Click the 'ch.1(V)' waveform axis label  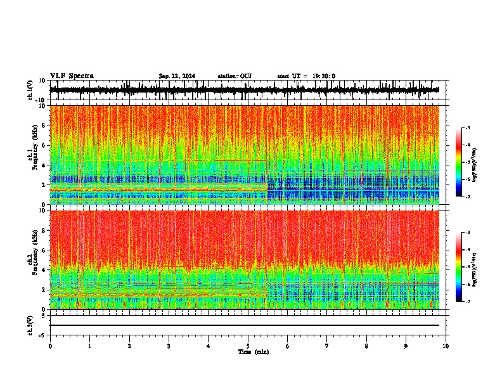pos(30,90)
